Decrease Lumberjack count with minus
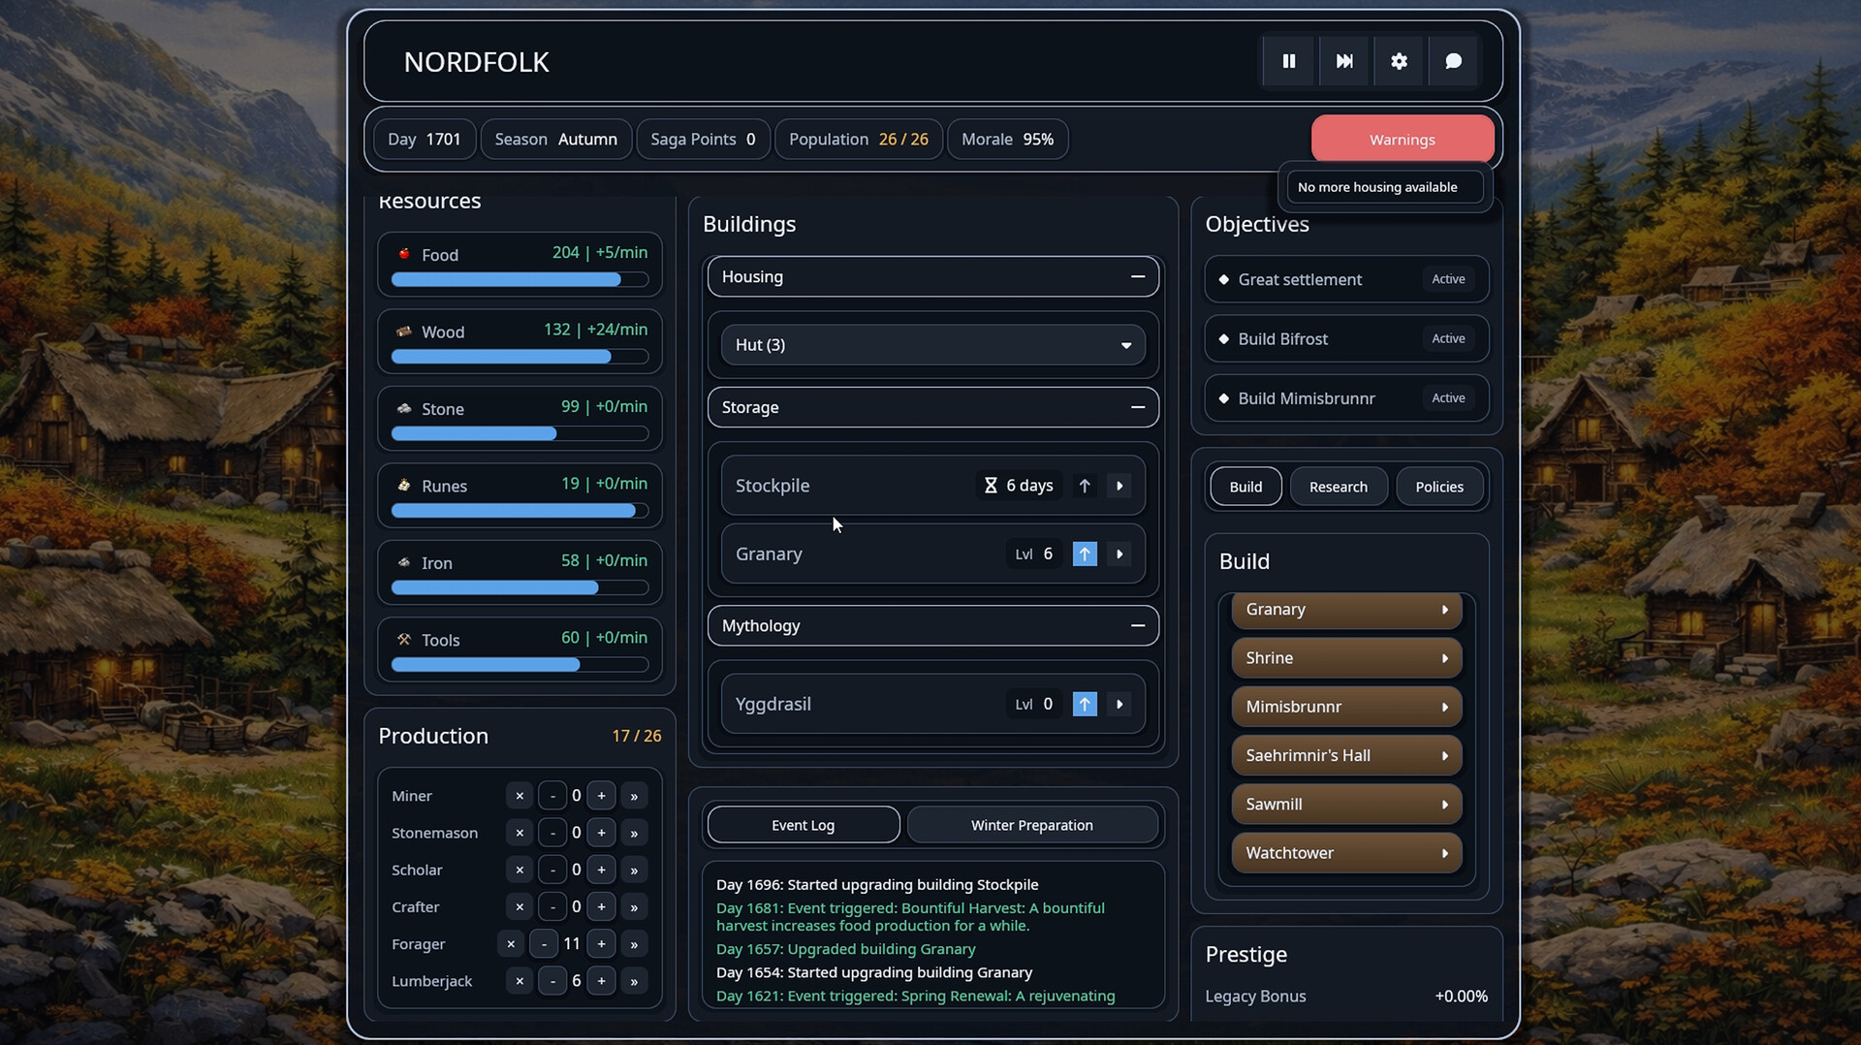The image size is (1861, 1045). pos(552,981)
